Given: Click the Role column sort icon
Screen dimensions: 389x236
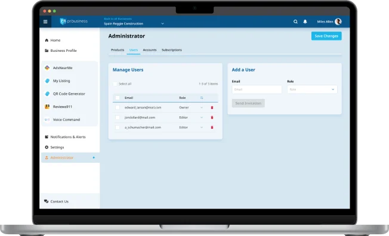Looking at the screenshot, I should click(x=202, y=98).
